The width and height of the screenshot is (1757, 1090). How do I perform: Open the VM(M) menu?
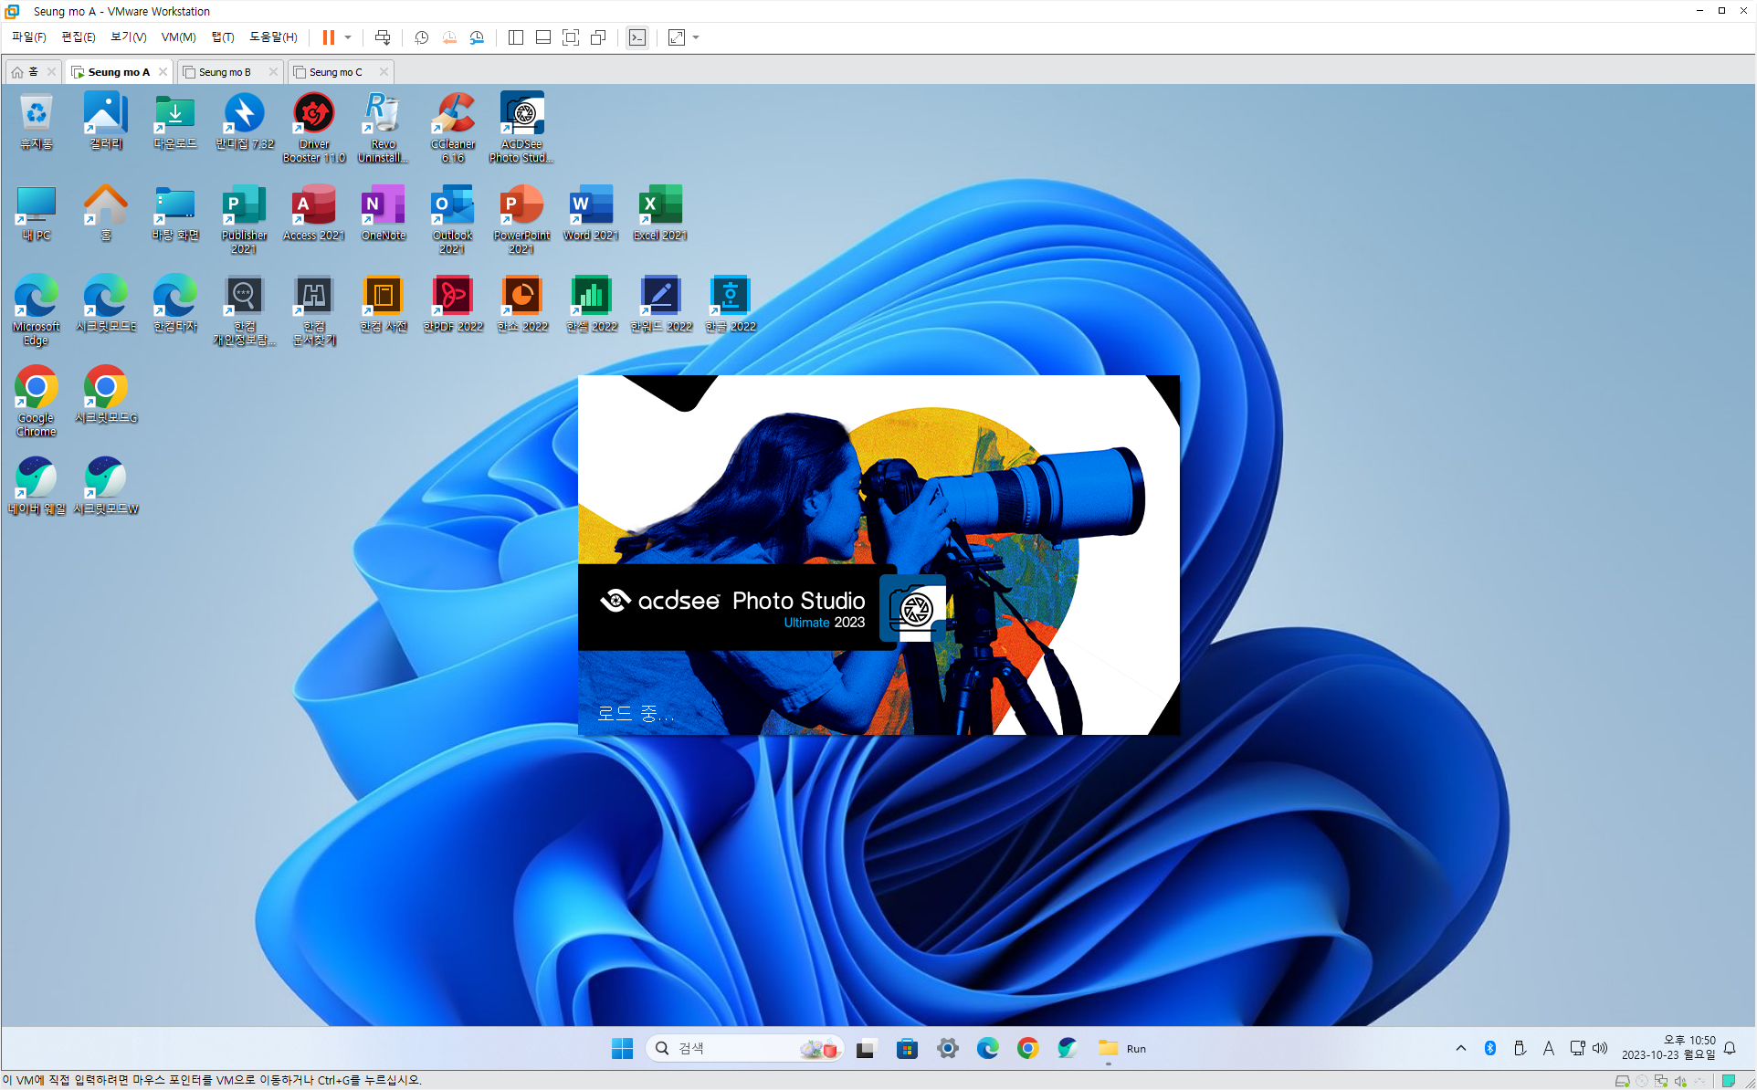[x=178, y=37]
